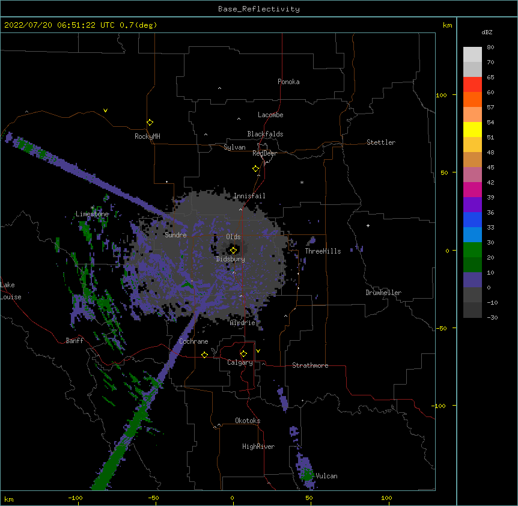Click the Cochrane label
Image resolution: width=518 pixels, height=506 pixels.
(193, 341)
